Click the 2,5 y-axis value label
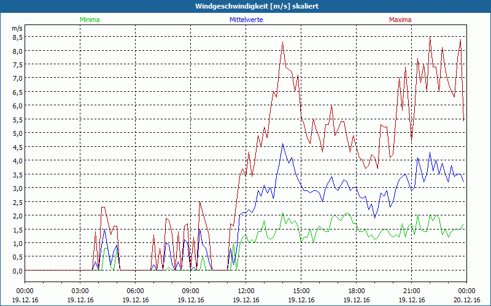Image resolution: width=491 pixels, height=306 pixels. coord(18,202)
